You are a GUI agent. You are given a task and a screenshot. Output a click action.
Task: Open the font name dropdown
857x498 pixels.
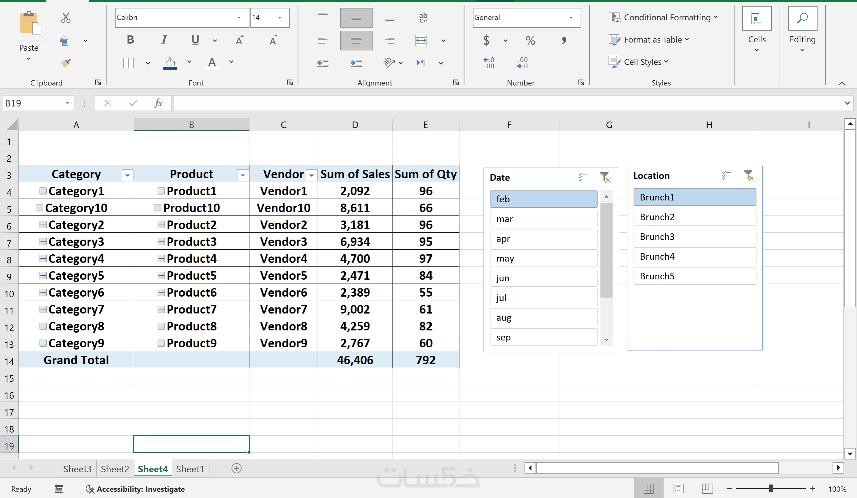coord(239,18)
